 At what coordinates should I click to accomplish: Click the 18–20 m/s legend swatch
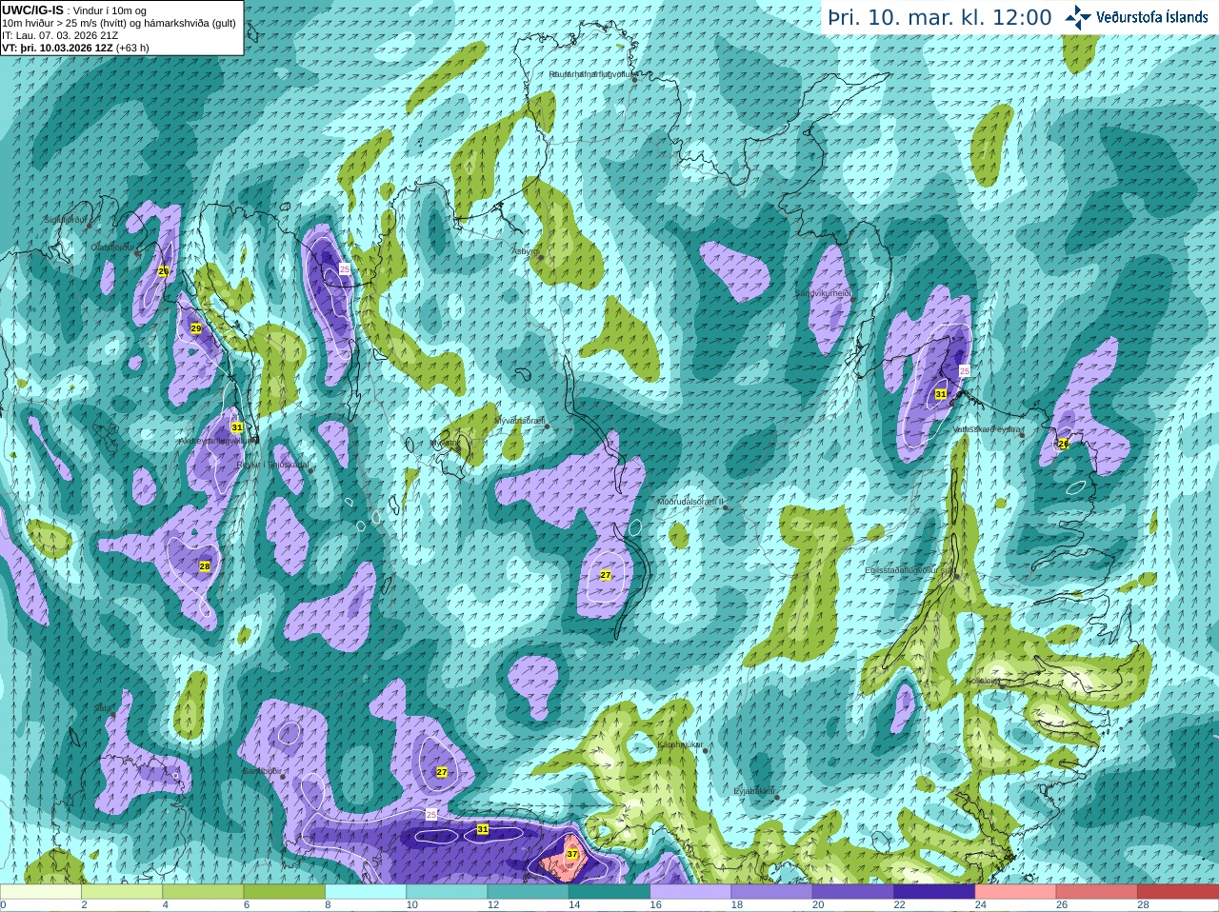click(772, 892)
